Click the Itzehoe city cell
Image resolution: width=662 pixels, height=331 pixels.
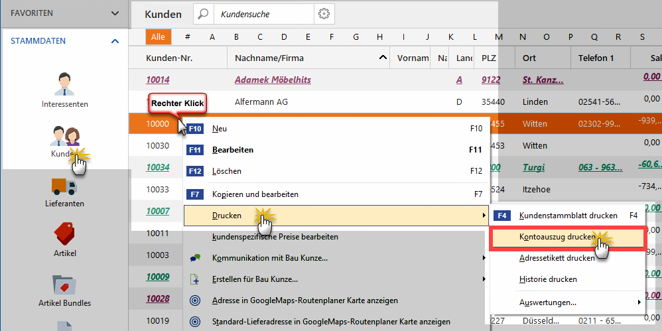(x=536, y=189)
